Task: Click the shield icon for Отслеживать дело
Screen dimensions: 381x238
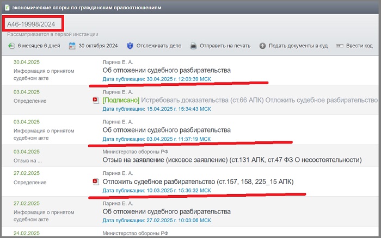Action: click(130, 46)
